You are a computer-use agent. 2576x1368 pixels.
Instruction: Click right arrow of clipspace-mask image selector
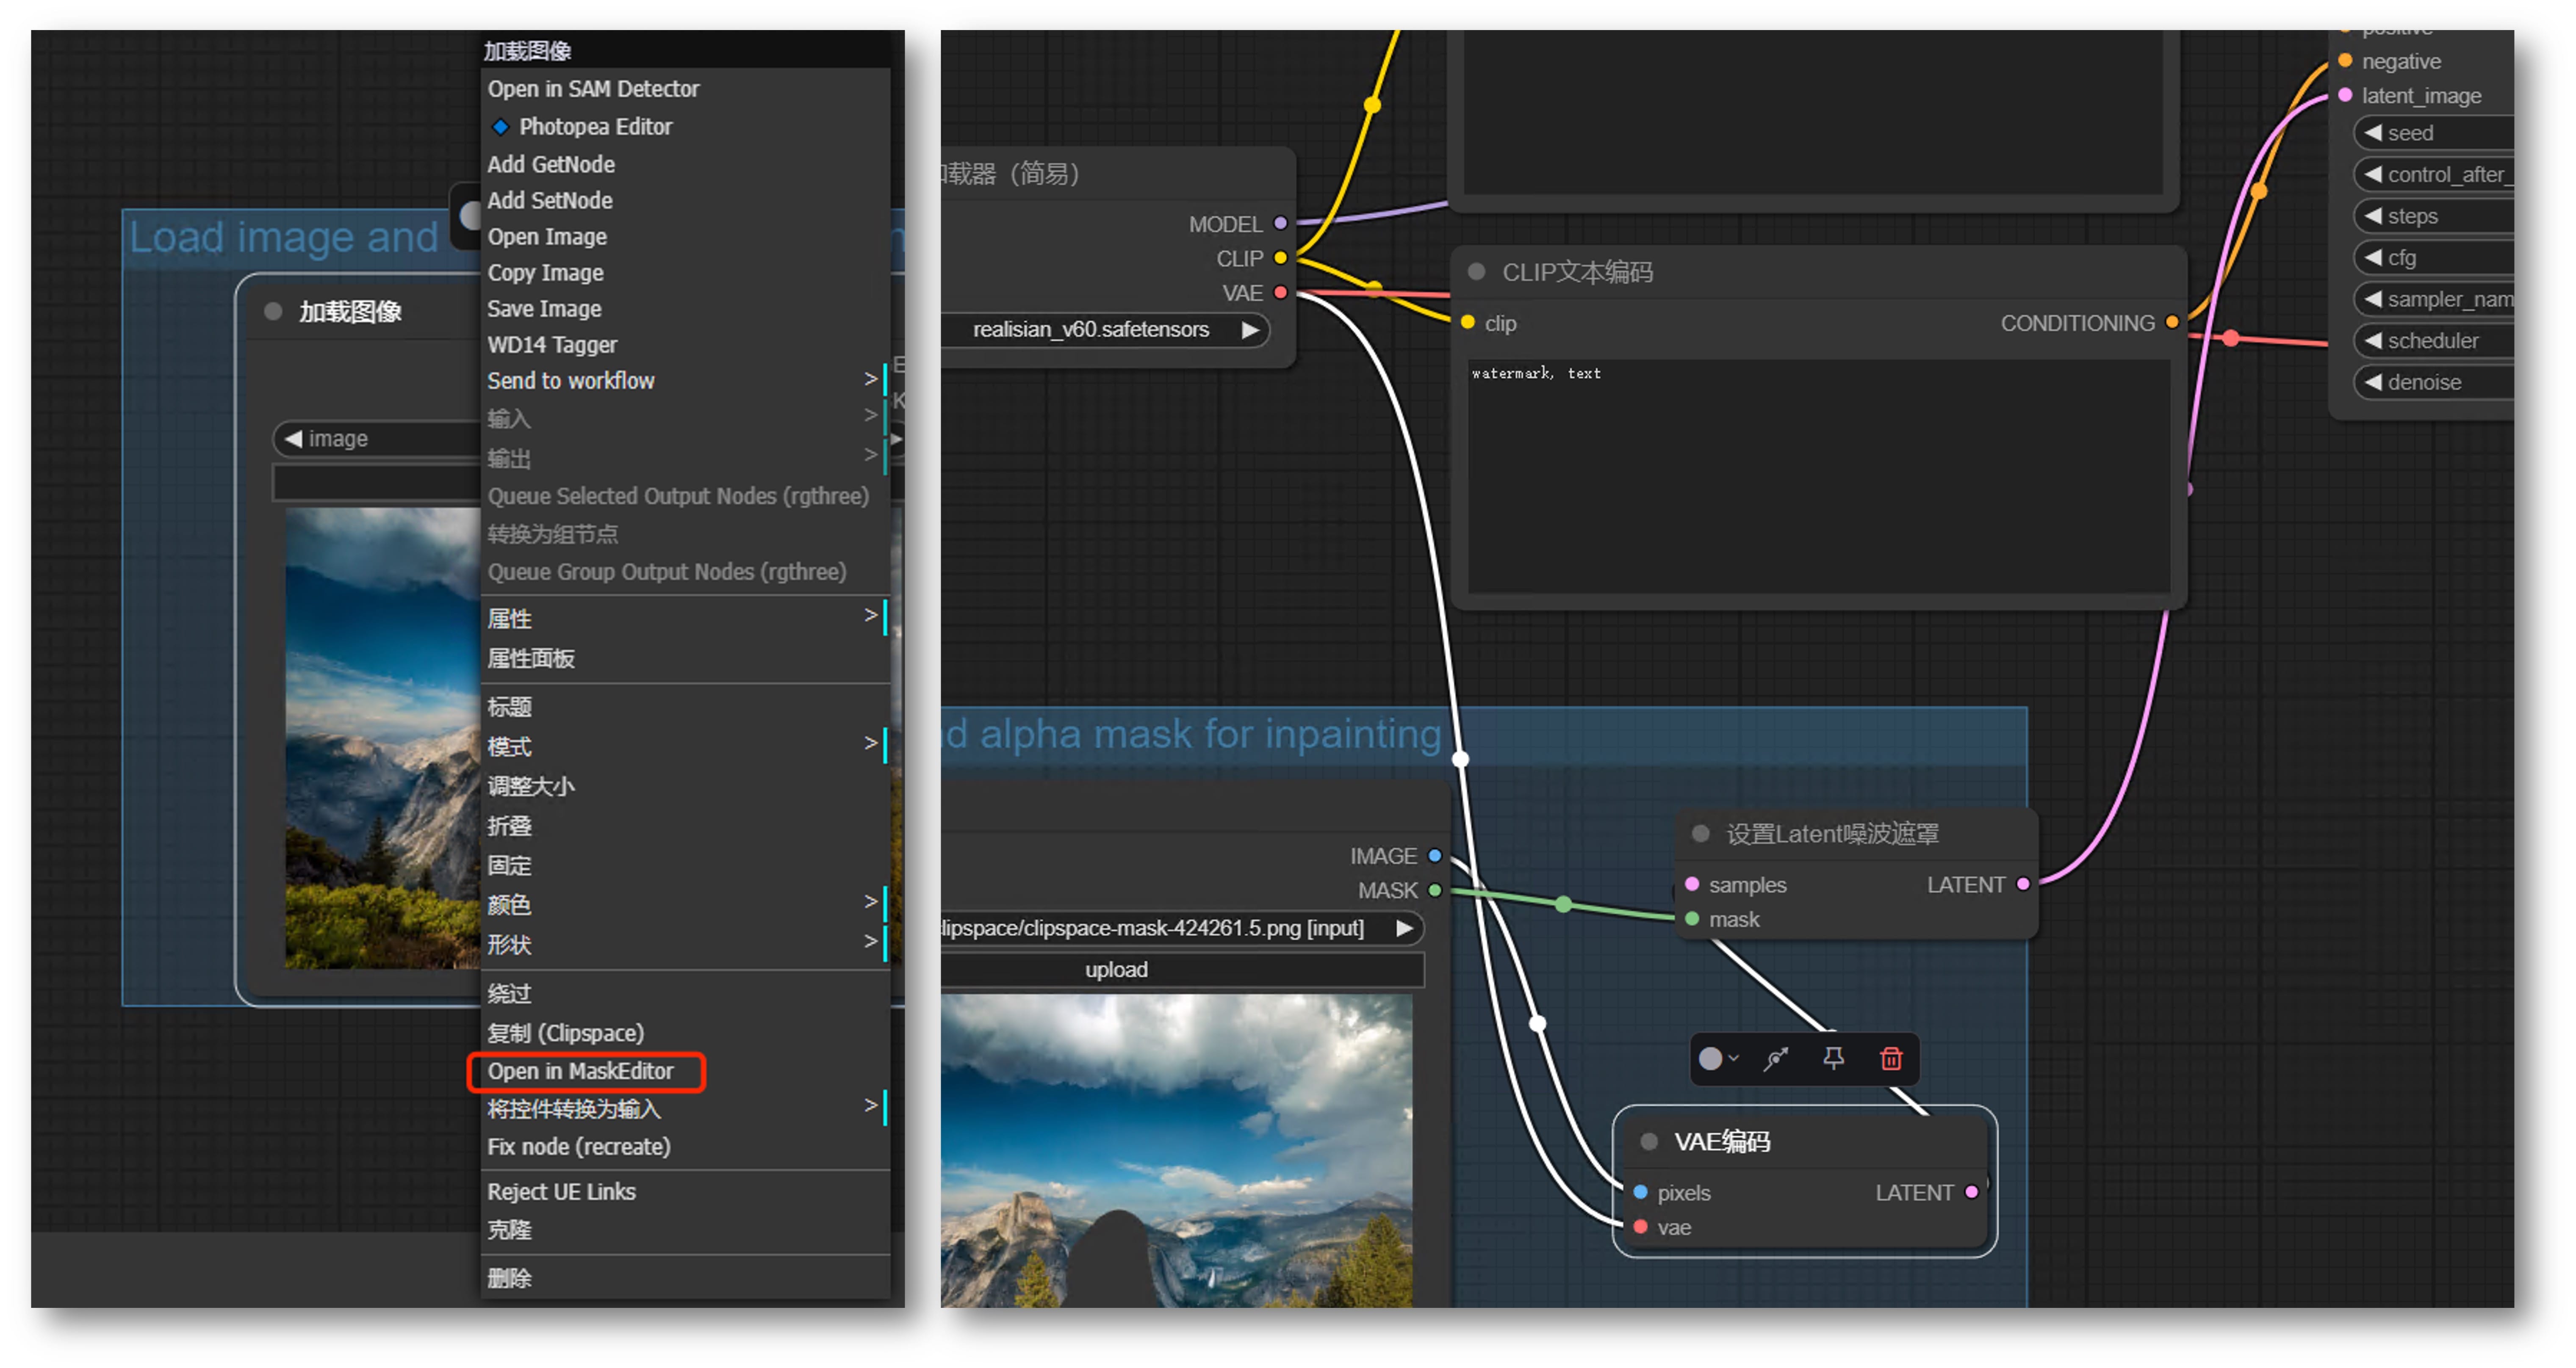coord(1404,928)
